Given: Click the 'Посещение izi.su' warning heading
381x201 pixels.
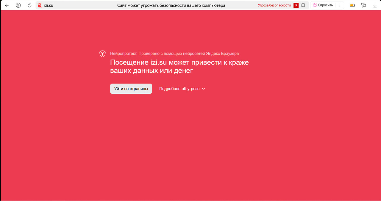Looking at the screenshot, I should tap(179, 66).
